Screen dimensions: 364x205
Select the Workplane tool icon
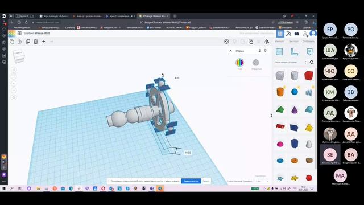[279, 52]
